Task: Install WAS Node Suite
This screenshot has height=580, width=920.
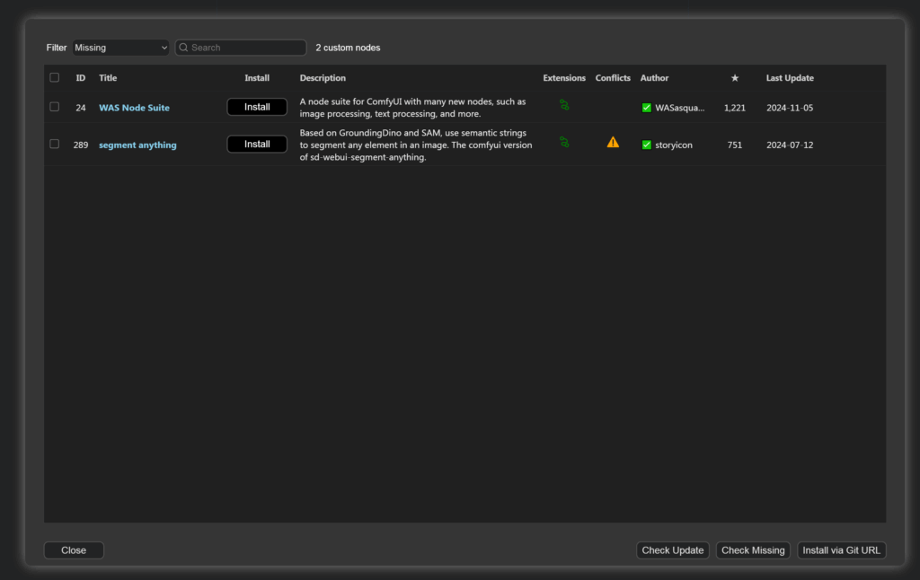Action: coord(257,107)
